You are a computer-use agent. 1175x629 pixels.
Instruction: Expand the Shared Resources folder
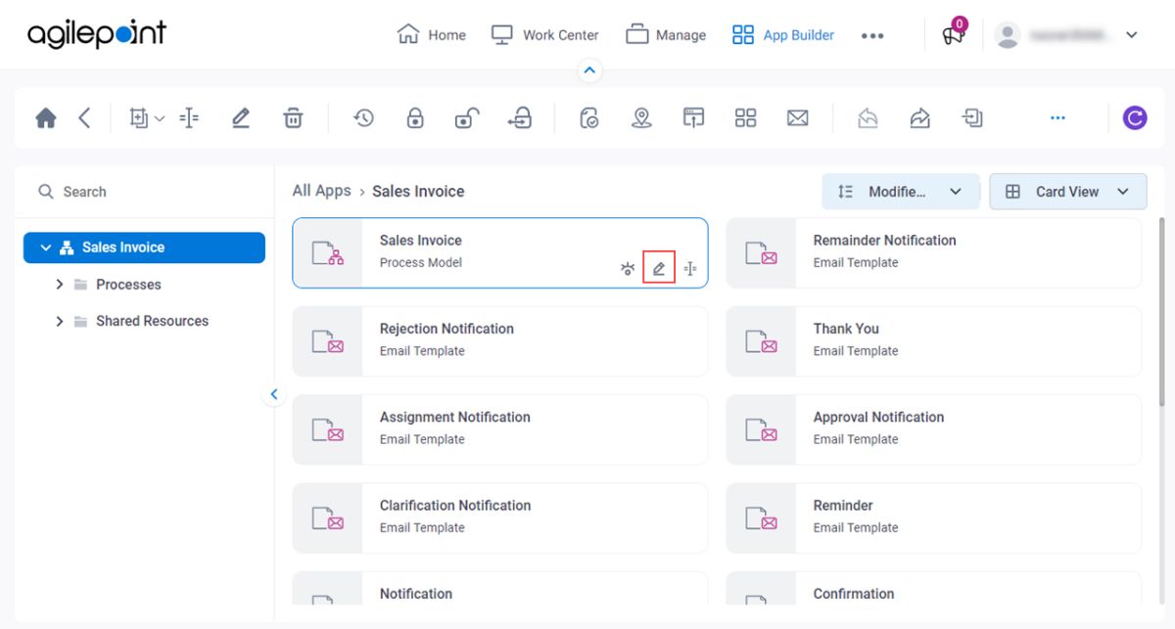click(60, 321)
